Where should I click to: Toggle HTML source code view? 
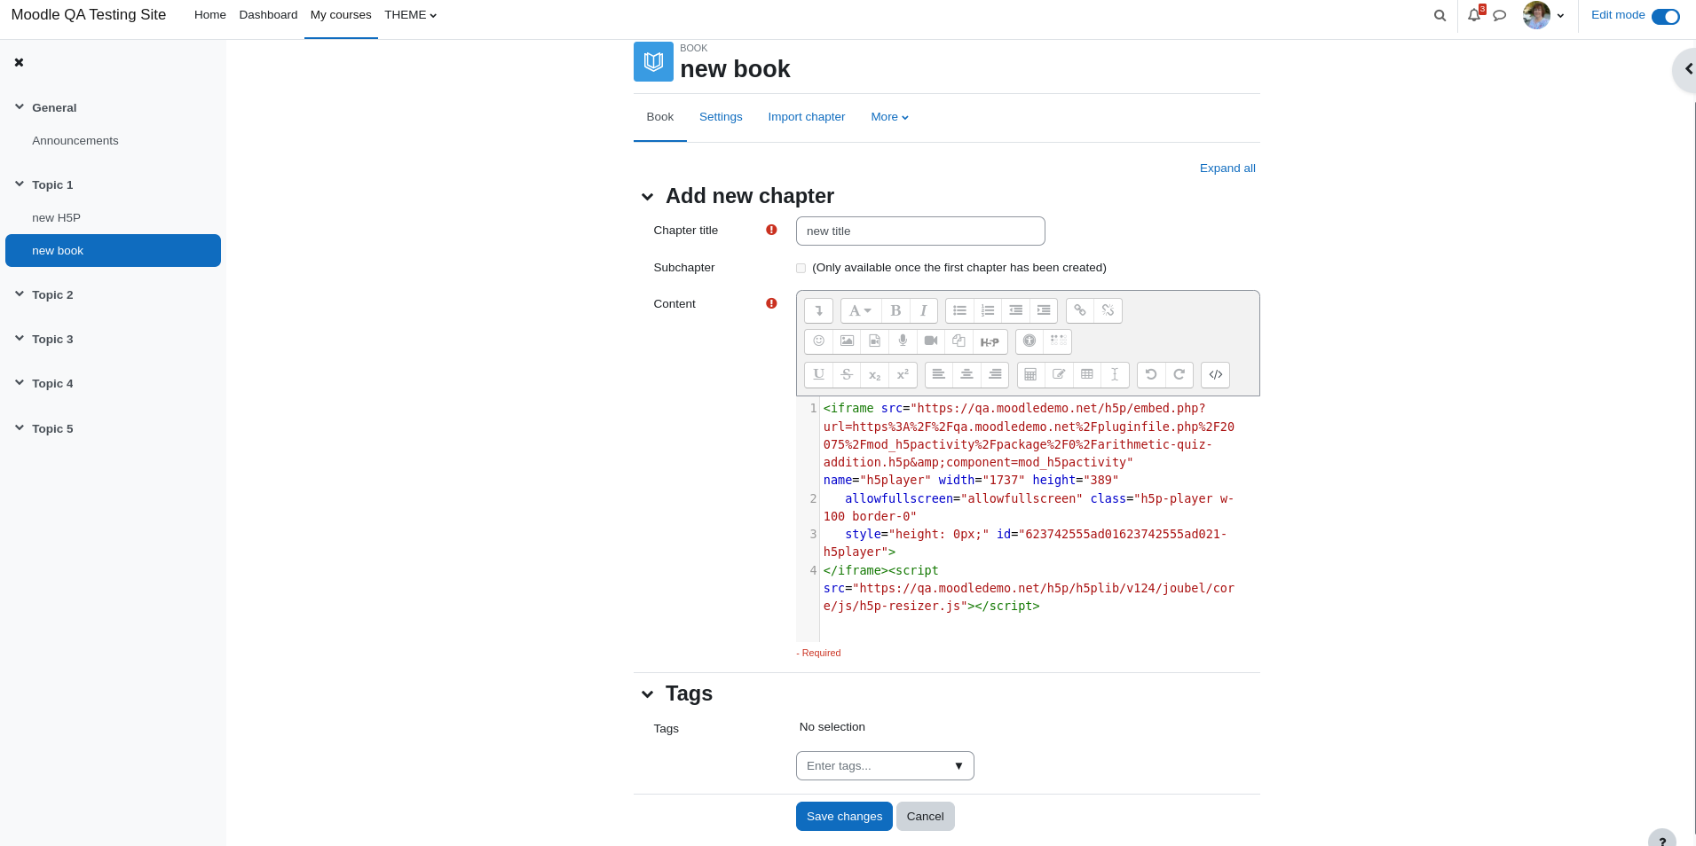point(1215,375)
